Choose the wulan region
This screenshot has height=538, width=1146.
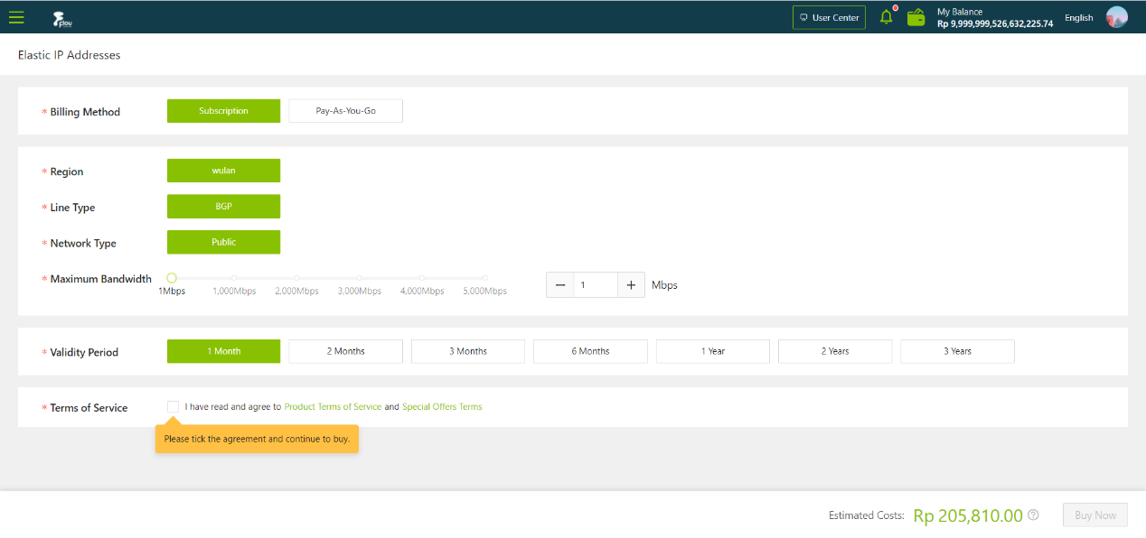[x=223, y=171]
